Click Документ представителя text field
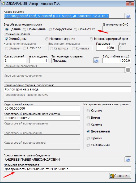The height and width of the screenshot is (183, 136). (x=67, y=169)
